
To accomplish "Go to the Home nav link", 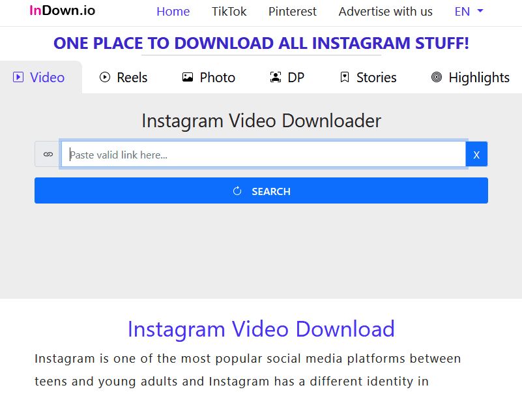I will click(173, 12).
